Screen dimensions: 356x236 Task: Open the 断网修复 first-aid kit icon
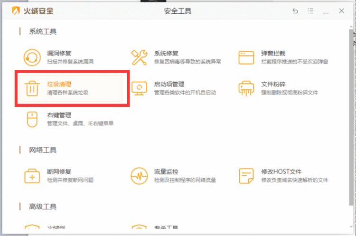point(32,176)
